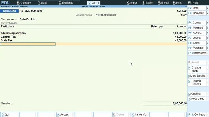The image size is (209, 117).
Task: Click the 5,00,000.00 amount
Action: pyautogui.click(x=180, y=33)
